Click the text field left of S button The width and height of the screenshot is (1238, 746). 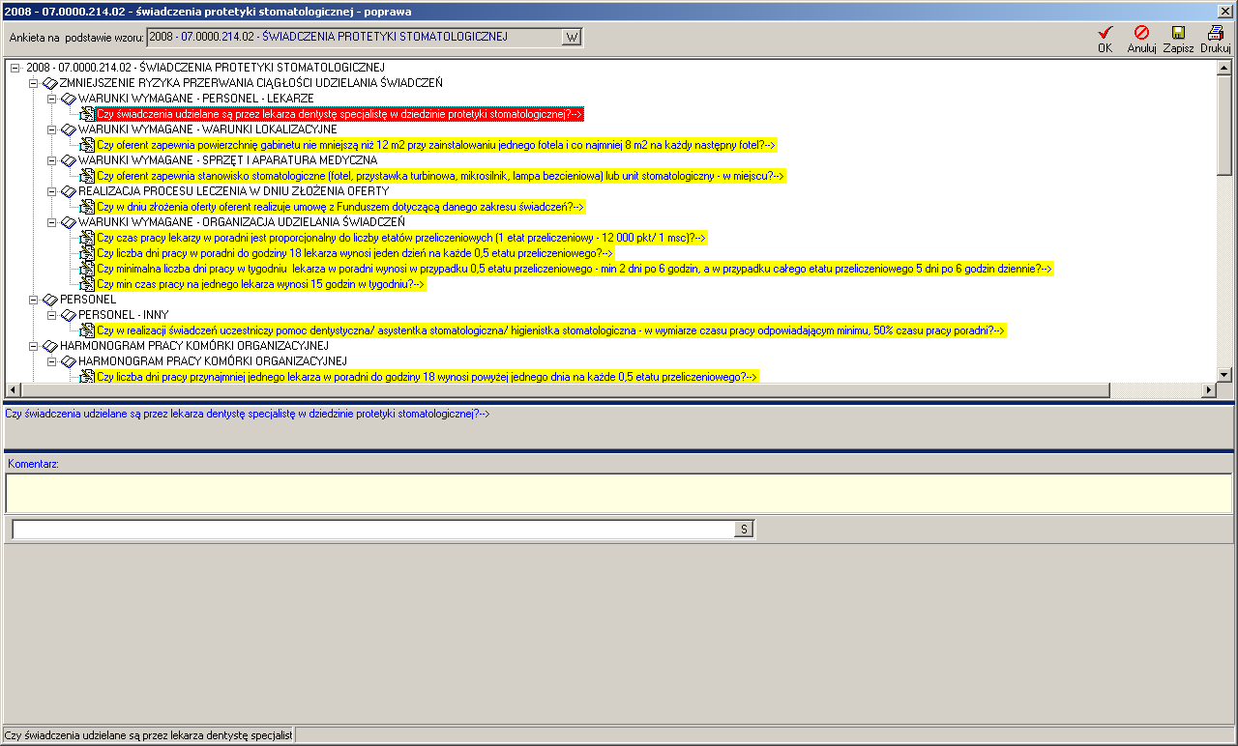point(374,529)
